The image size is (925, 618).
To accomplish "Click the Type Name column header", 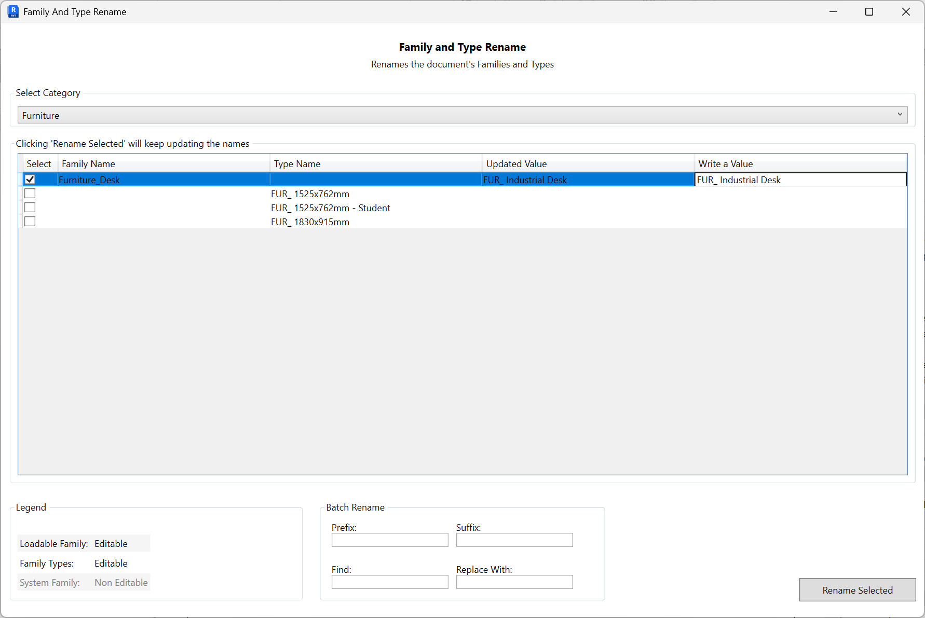I will point(376,164).
